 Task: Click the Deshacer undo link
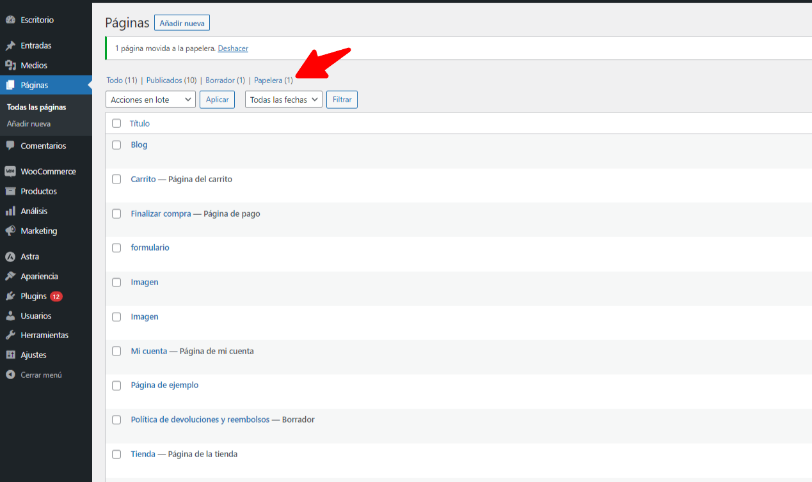(x=233, y=49)
